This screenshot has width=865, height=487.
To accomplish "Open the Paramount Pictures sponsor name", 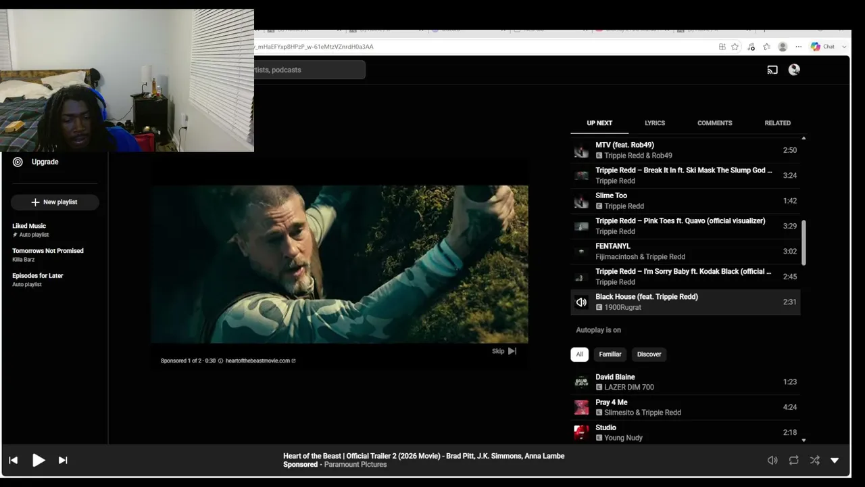I will point(355,465).
